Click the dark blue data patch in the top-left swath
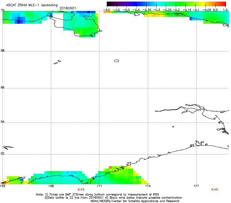Viewport: 231px width, 203px height. (x=19, y=20)
